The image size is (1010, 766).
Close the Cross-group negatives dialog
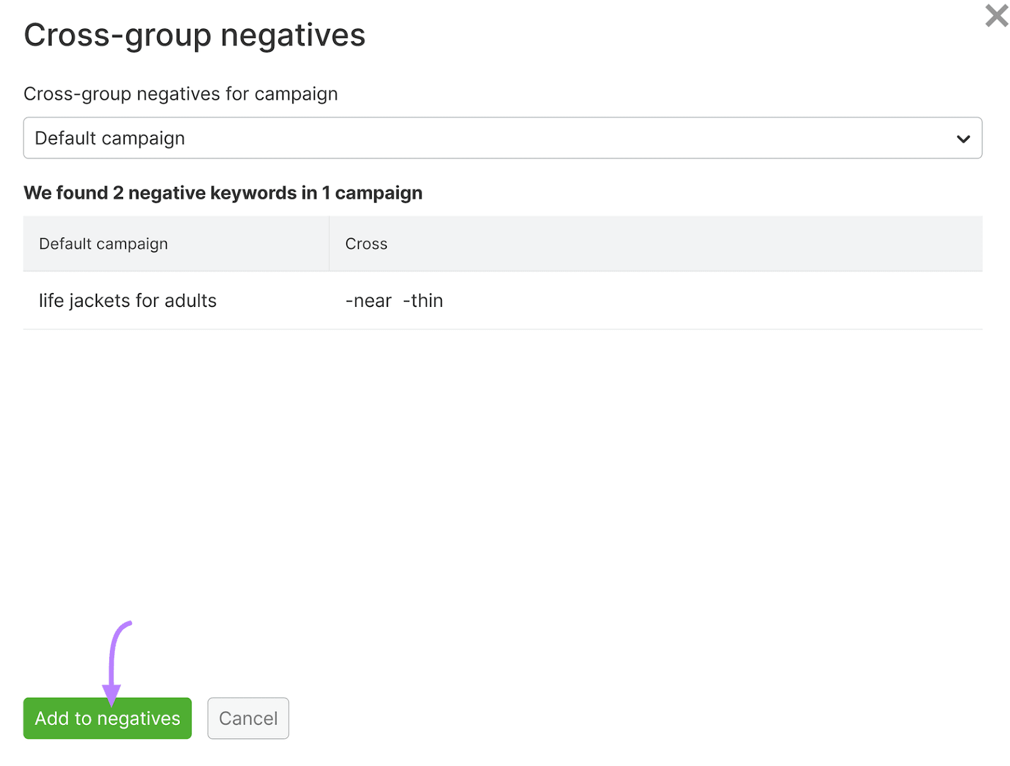point(997,16)
